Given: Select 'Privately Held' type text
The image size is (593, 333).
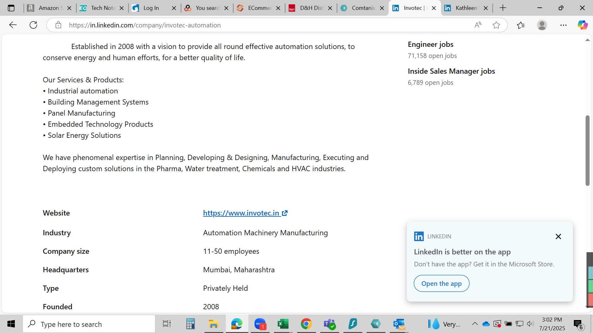Looking at the screenshot, I should [x=225, y=288].
